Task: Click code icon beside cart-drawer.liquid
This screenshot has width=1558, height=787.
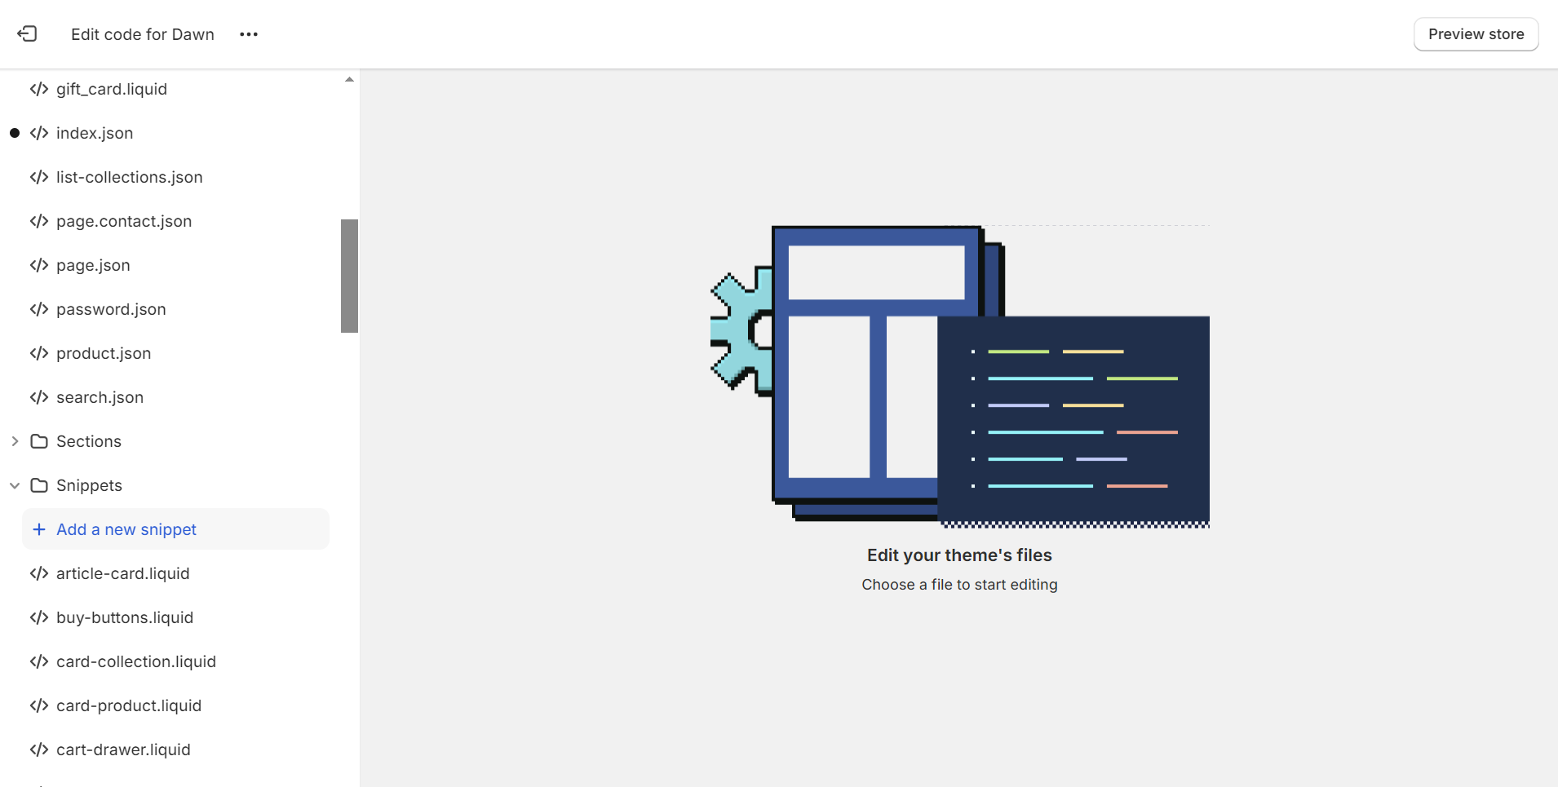Action: click(x=39, y=749)
